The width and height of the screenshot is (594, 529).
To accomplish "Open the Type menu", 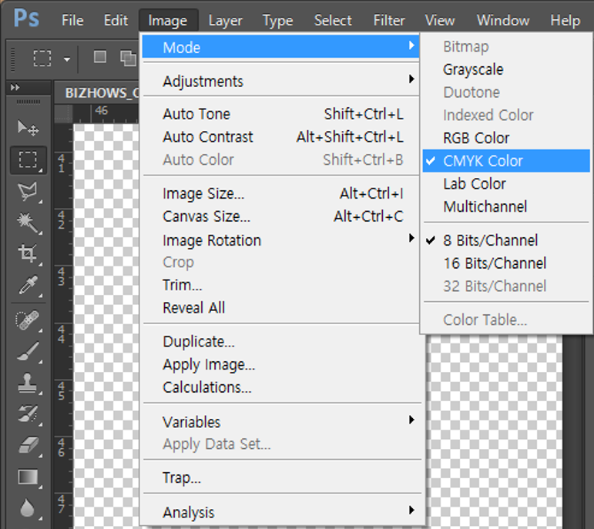I will point(277,21).
